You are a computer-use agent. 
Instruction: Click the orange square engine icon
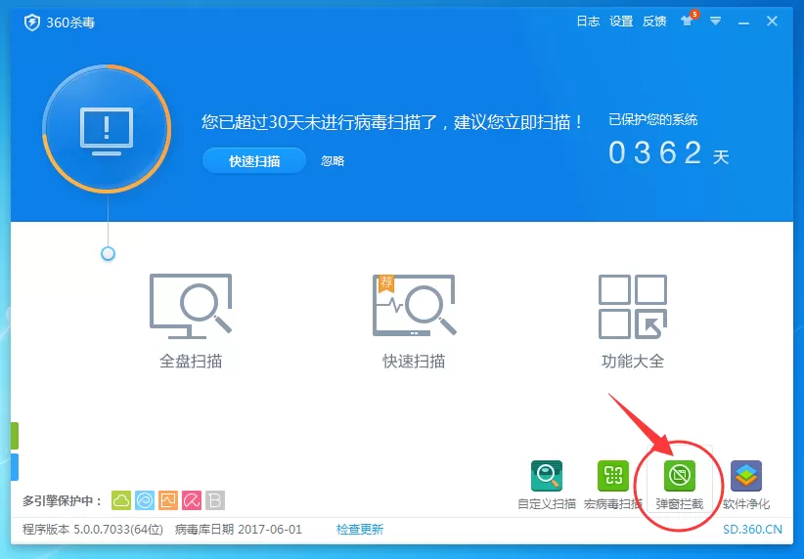[168, 500]
